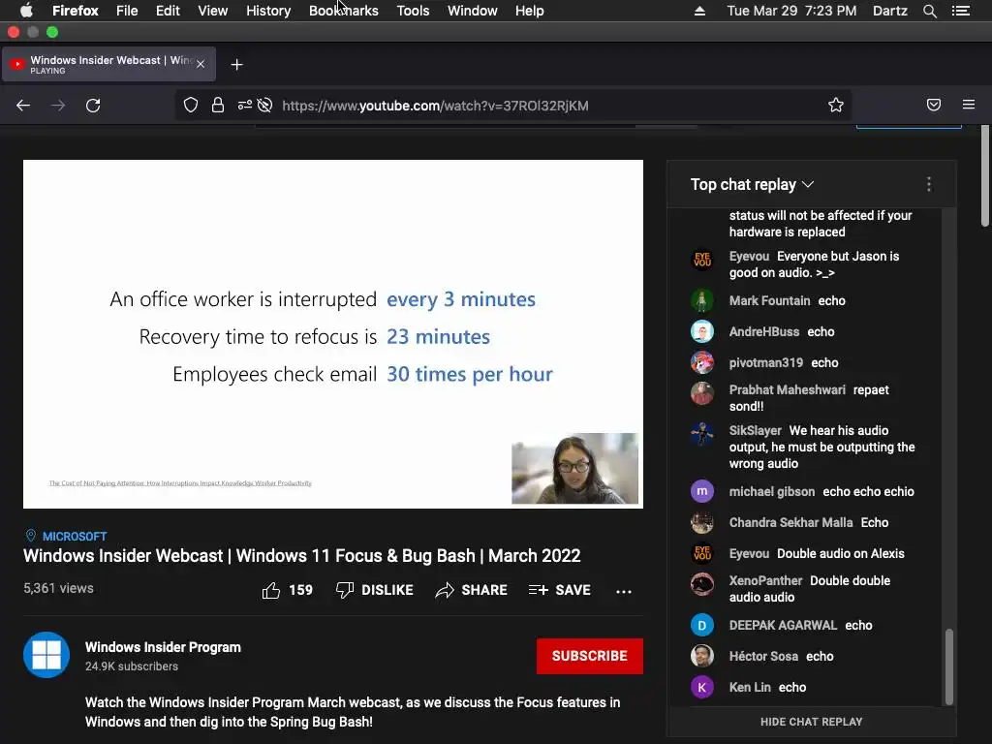Click Eyevou's avatar on 'Everyone but Jason' message

[x=702, y=260]
